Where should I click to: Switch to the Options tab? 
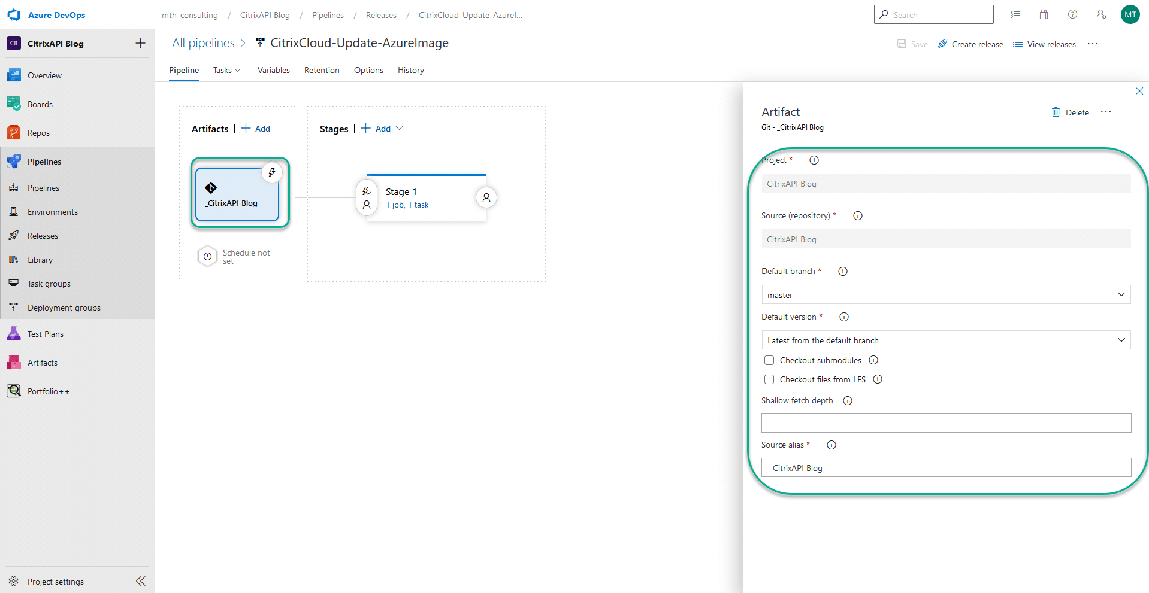click(368, 70)
